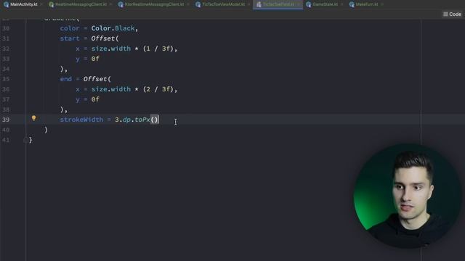This screenshot has width=465, height=261.
Task: Select the TicTacToeField.kt tab
Action: pyautogui.click(x=278, y=4)
